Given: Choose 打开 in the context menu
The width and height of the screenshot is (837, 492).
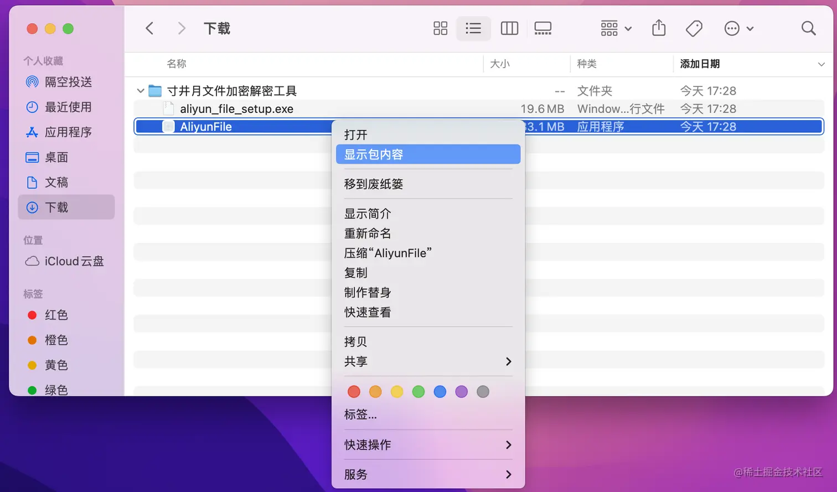Looking at the screenshot, I should point(428,134).
